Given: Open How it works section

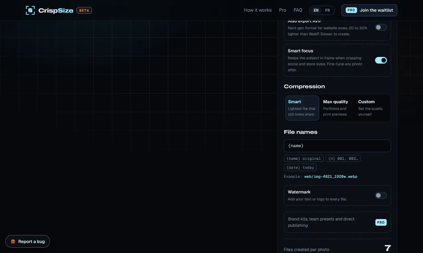Looking at the screenshot, I should (x=258, y=10).
